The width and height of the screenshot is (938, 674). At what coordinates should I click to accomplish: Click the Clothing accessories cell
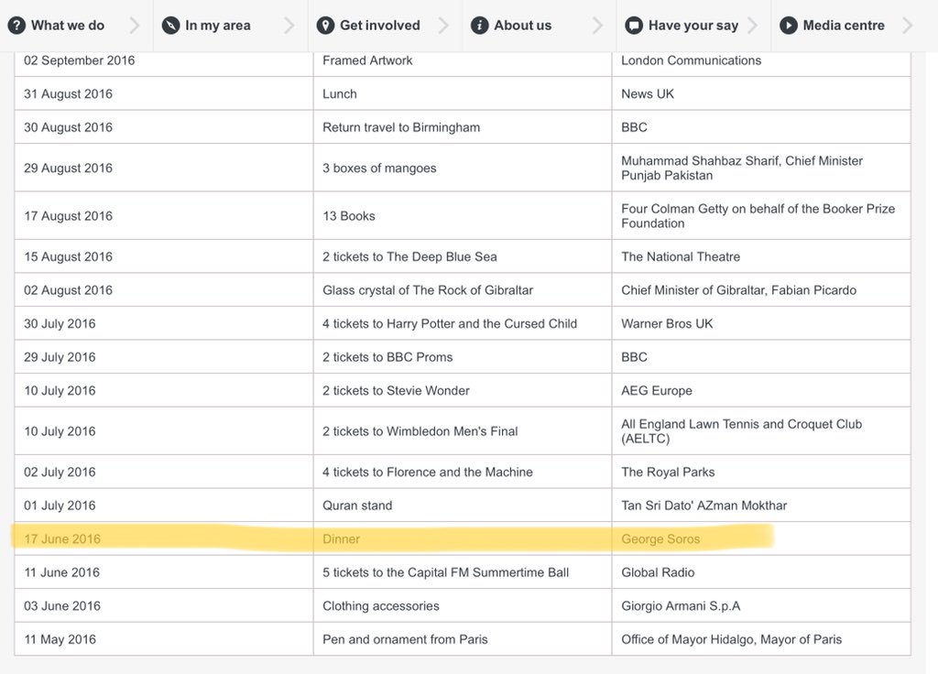(463, 605)
